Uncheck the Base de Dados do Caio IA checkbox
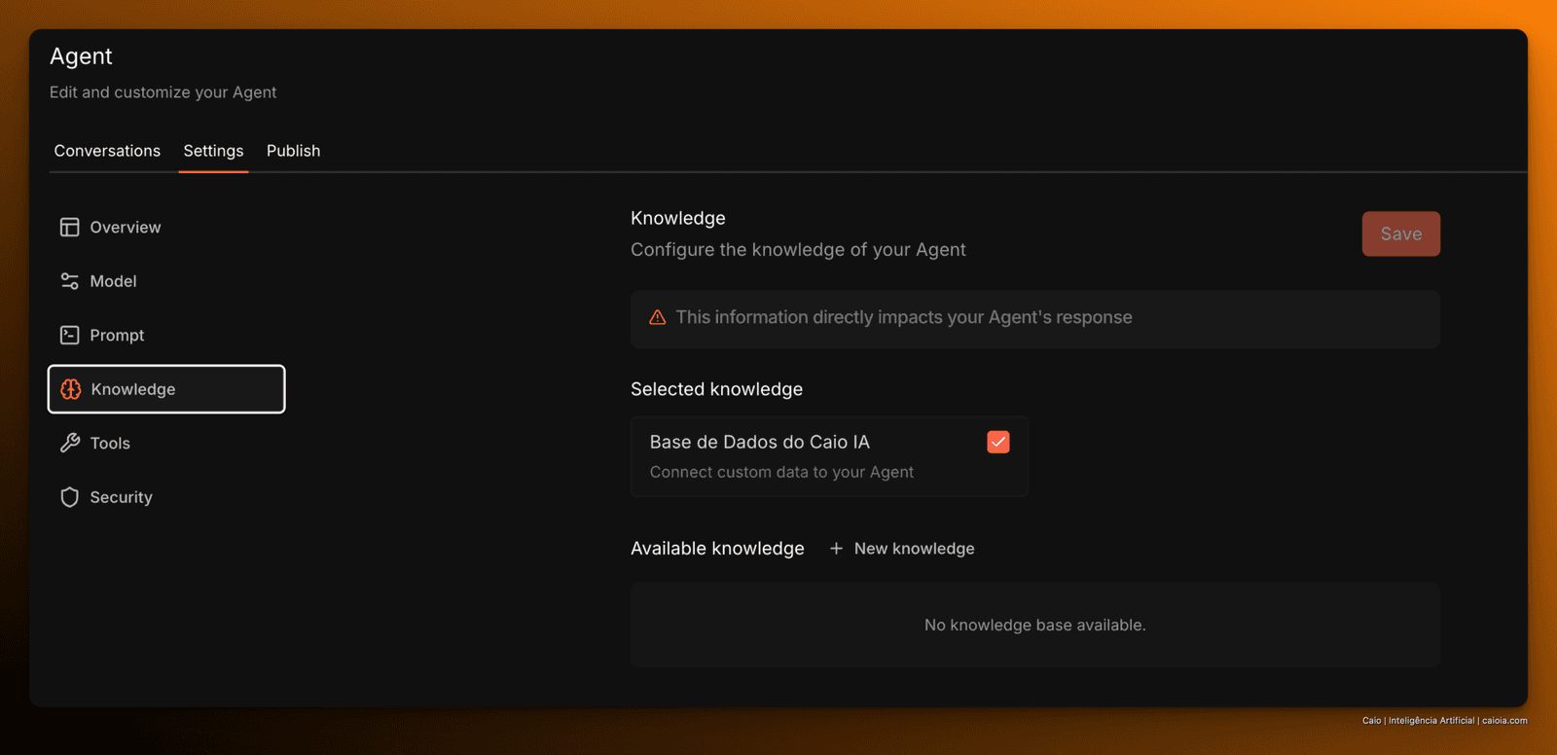This screenshot has width=1557, height=755. 998,442
